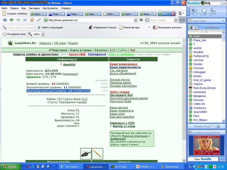Toggle Показывать рисунки show images button
This screenshot has width=227, height=170.
tap(167, 27)
